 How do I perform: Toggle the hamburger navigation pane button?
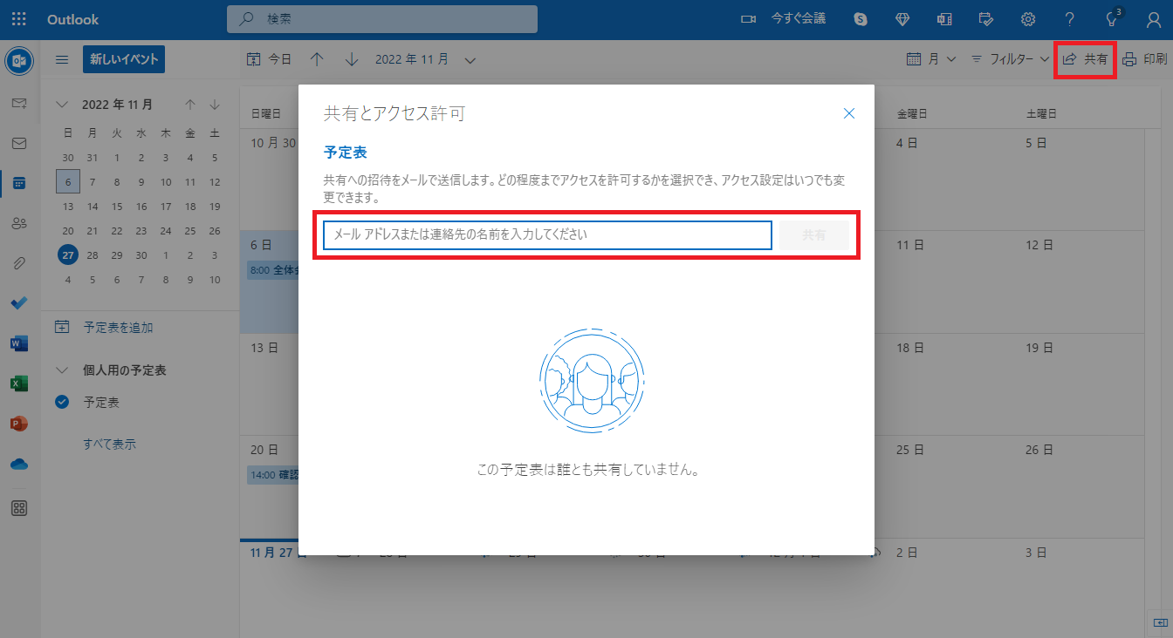(62, 59)
